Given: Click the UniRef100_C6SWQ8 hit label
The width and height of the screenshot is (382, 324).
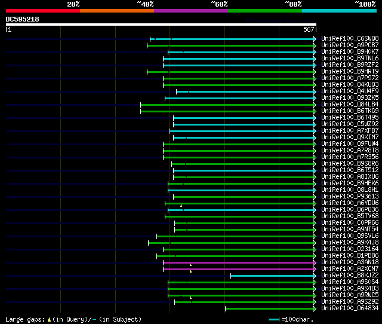Looking at the screenshot, I should (x=350, y=38).
